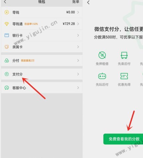
Task: Open the 亲属卡 row chevron
Action: click(78, 47)
